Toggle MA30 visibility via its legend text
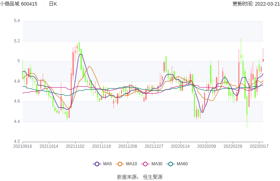This screenshot has width=280, height=181. (x=157, y=164)
